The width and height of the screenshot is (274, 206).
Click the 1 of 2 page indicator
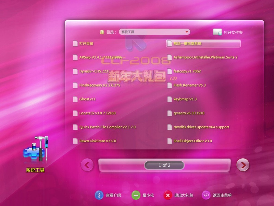tap(164, 165)
